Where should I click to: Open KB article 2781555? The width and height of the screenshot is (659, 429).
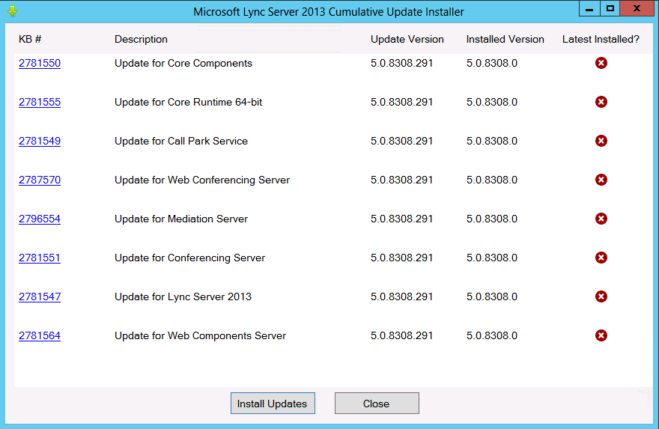tap(40, 102)
